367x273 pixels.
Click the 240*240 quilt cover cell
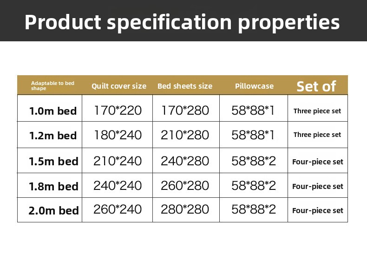pyautogui.click(x=118, y=186)
